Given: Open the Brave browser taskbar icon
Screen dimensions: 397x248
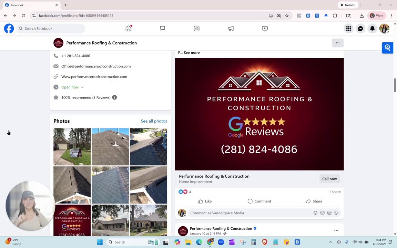Looking at the screenshot, I should coord(265,242).
